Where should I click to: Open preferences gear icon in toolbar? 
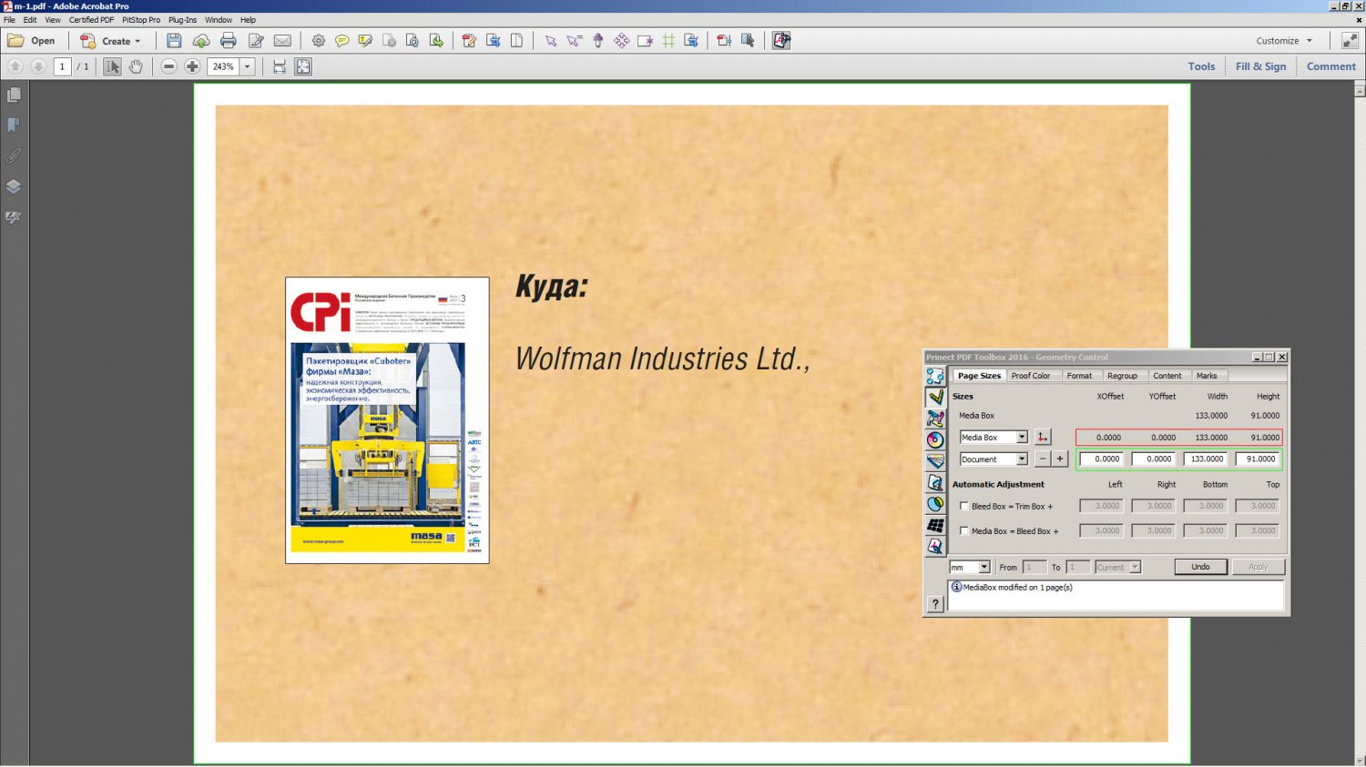coord(319,41)
